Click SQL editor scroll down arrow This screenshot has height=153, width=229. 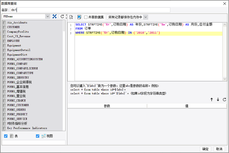pyautogui.click(x=225, y=79)
